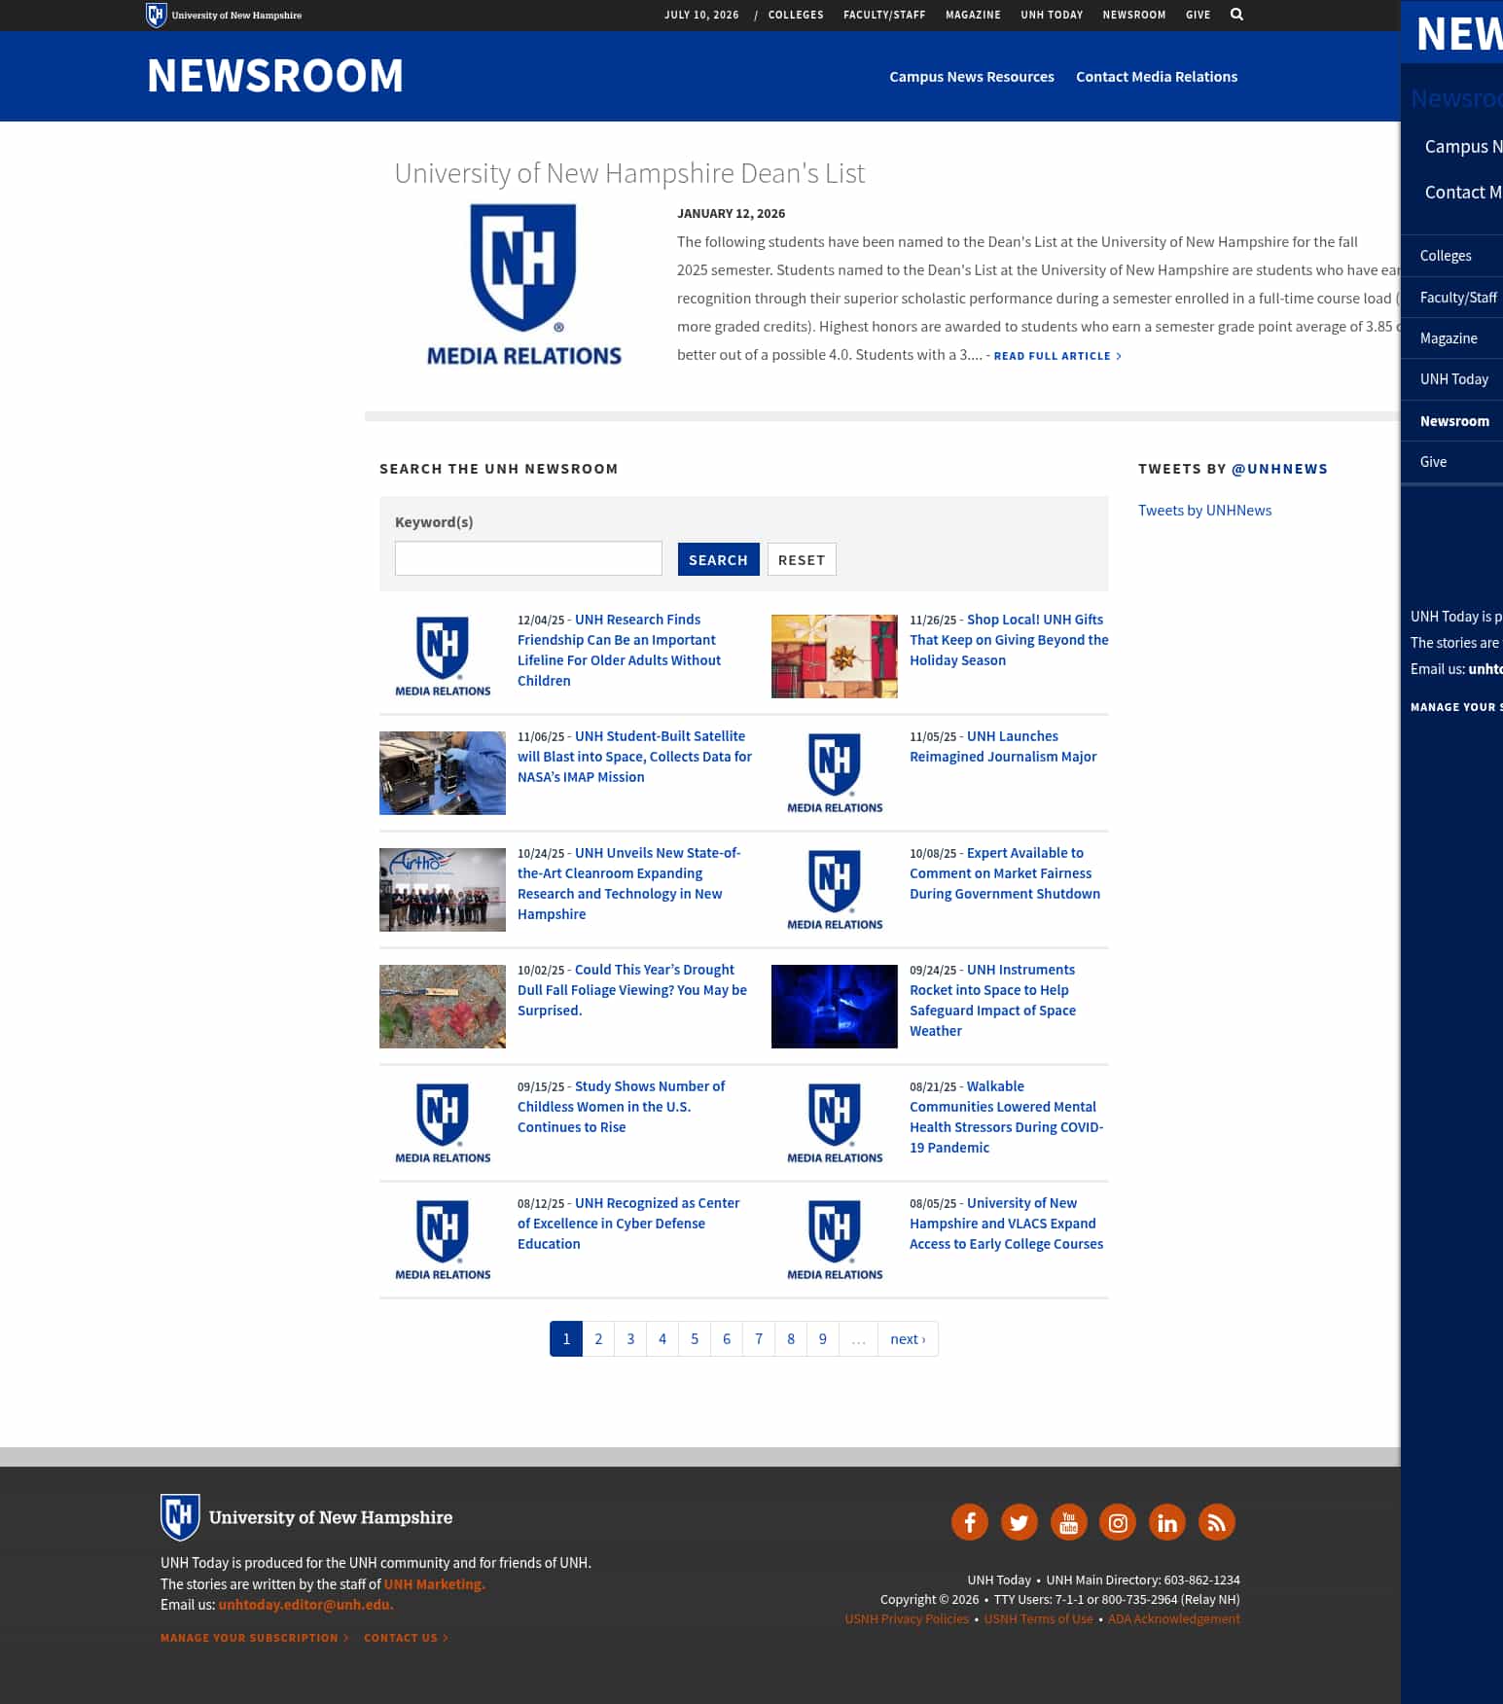Click the blue rocket instrument thumbnail
The width and height of the screenshot is (1503, 1704).
pos(835,1007)
